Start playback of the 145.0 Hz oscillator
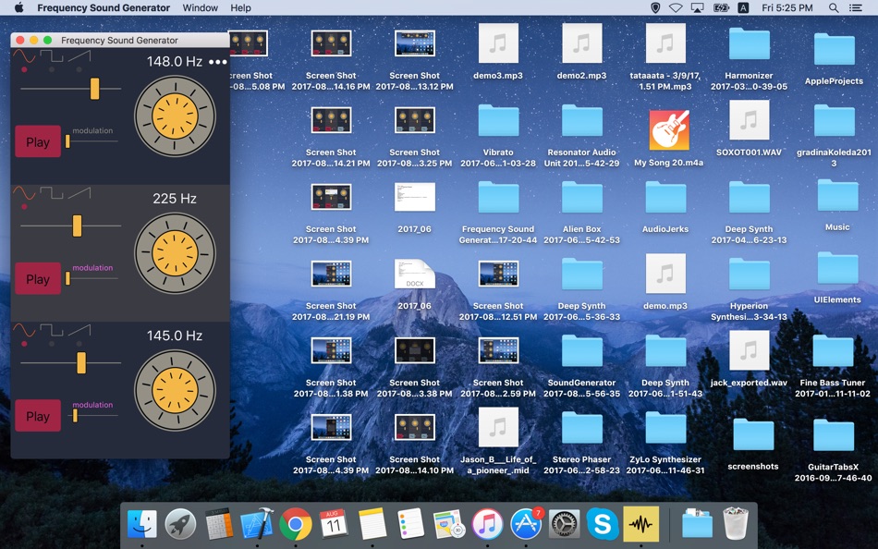This screenshot has height=549, width=878. click(x=38, y=416)
